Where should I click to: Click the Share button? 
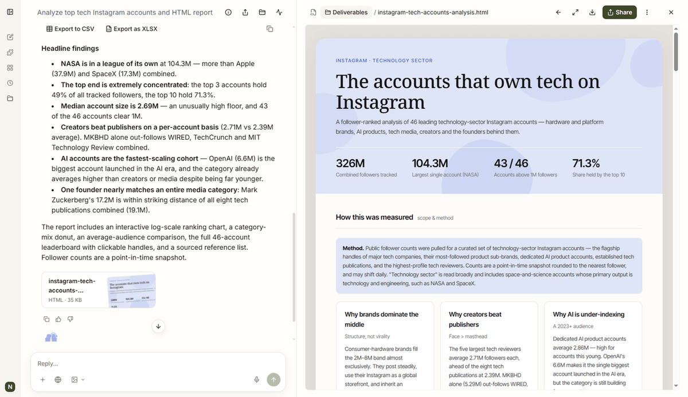[619, 12]
